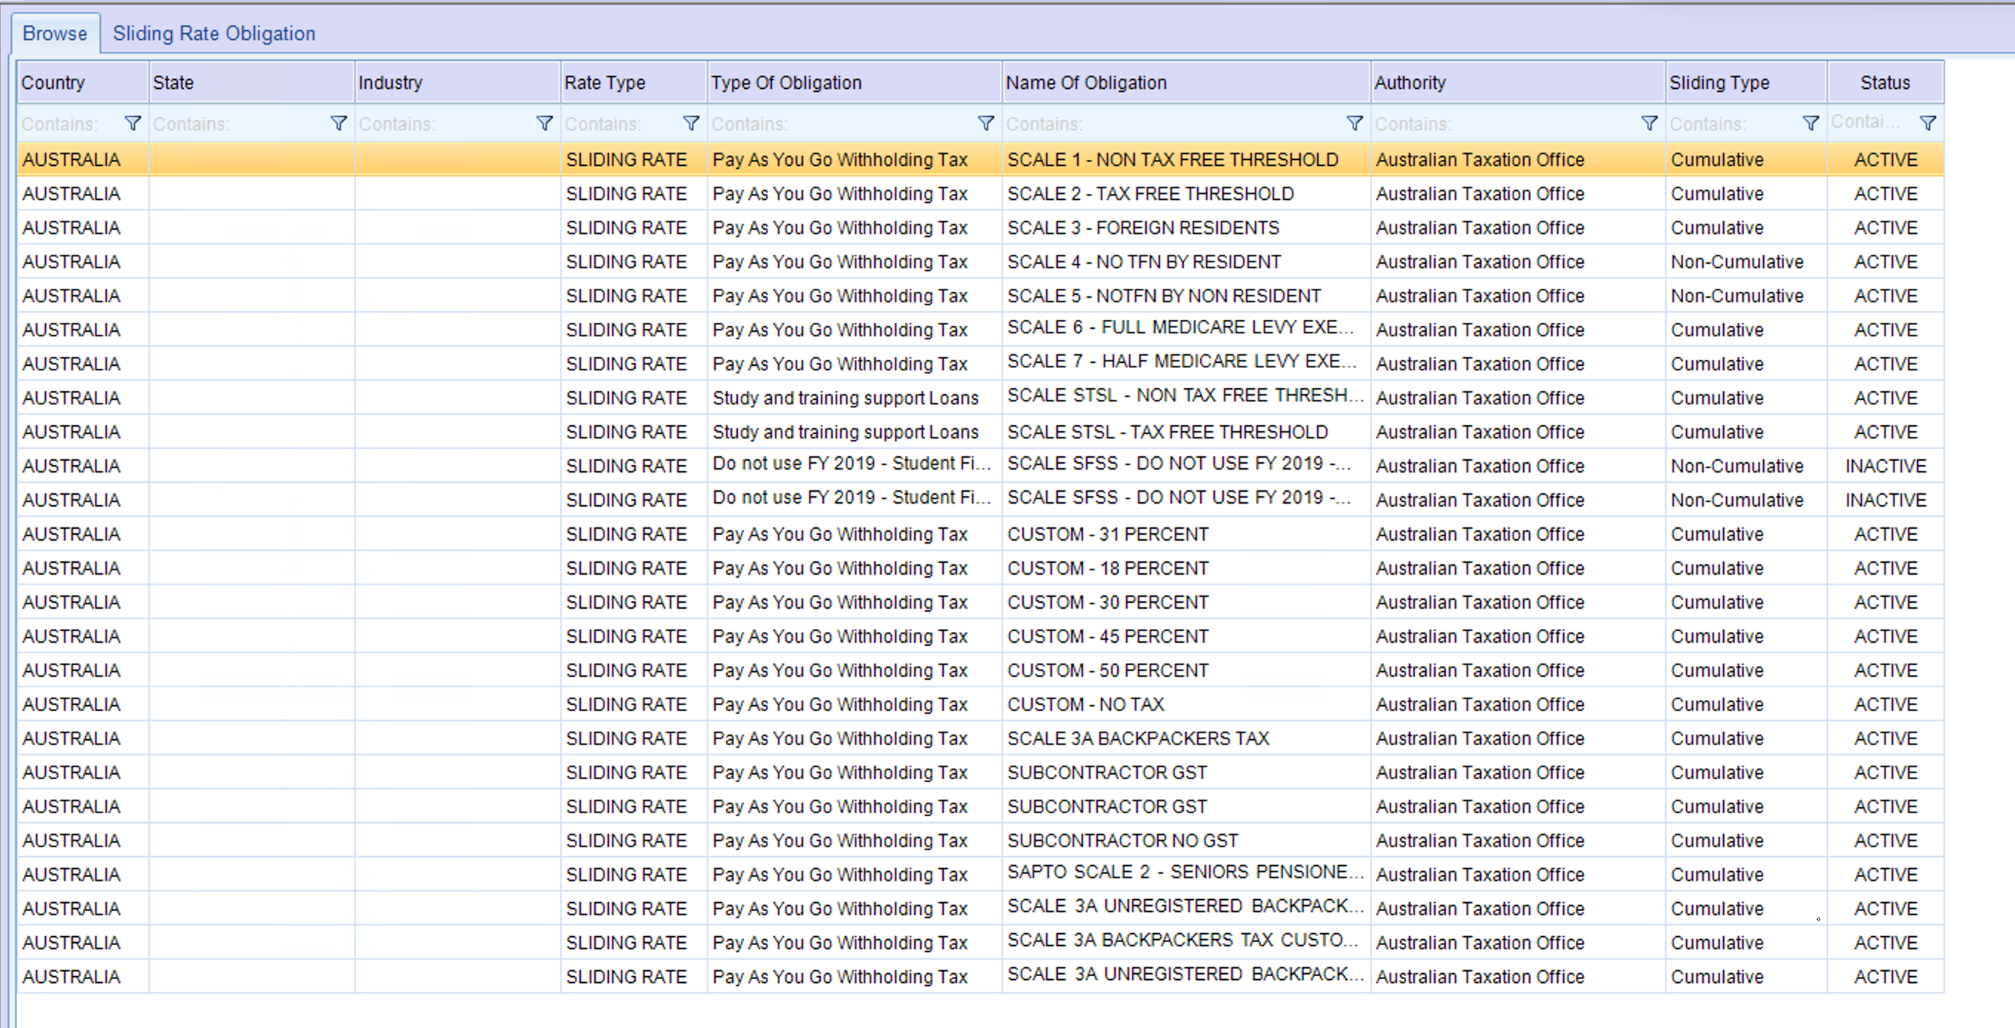Select the CUSTOM - NO TAX row
Viewport: 2015px width, 1028px height.
coord(1086,704)
